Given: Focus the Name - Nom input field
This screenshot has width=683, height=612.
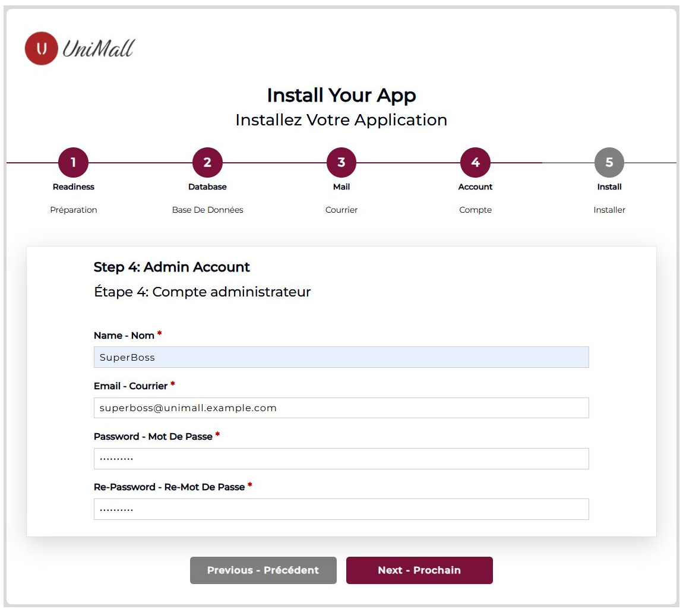Looking at the screenshot, I should [x=341, y=357].
